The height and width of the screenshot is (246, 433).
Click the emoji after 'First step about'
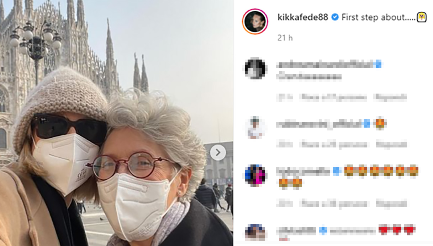pyautogui.click(x=422, y=17)
